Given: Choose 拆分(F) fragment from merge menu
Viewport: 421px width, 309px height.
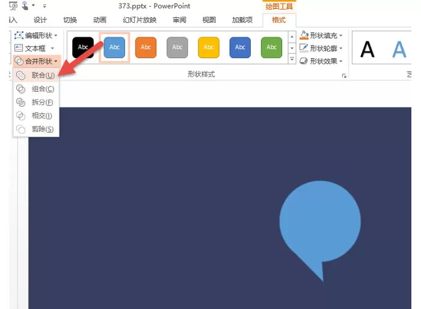Looking at the screenshot, I should tap(36, 102).
